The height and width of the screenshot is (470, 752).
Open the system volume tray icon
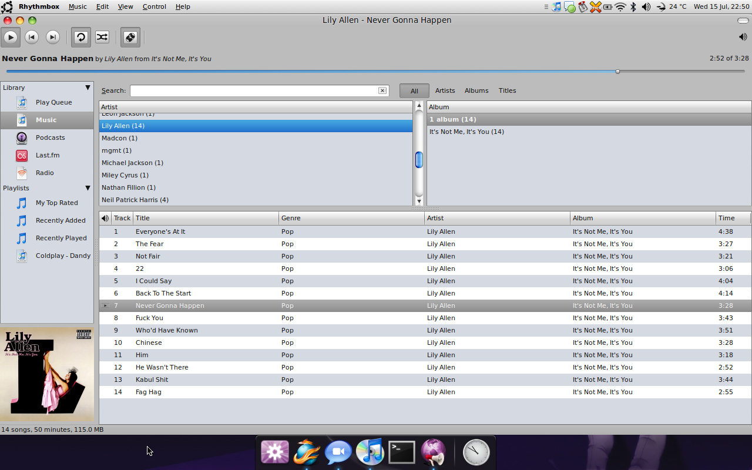(646, 6)
